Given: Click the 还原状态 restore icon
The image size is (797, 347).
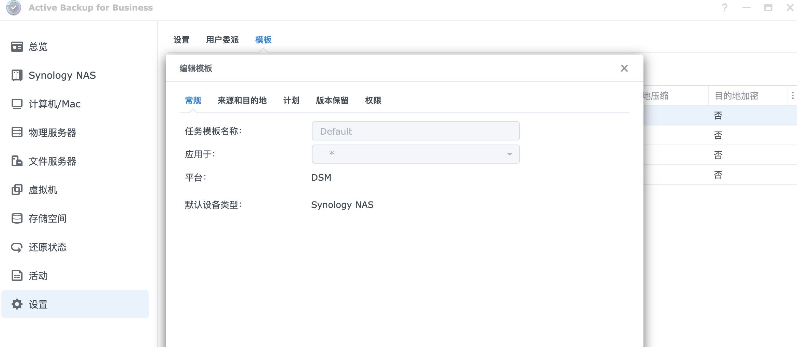Looking at the screenshot, I should [17, 247].
